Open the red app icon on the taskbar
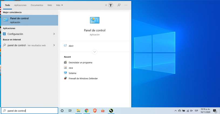Screen dimensions: 220x114 (x=103, y=111)
